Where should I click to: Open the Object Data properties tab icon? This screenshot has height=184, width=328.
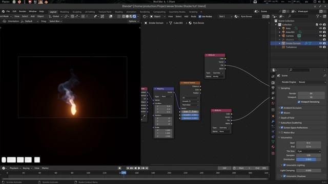(x=273, y=142)
